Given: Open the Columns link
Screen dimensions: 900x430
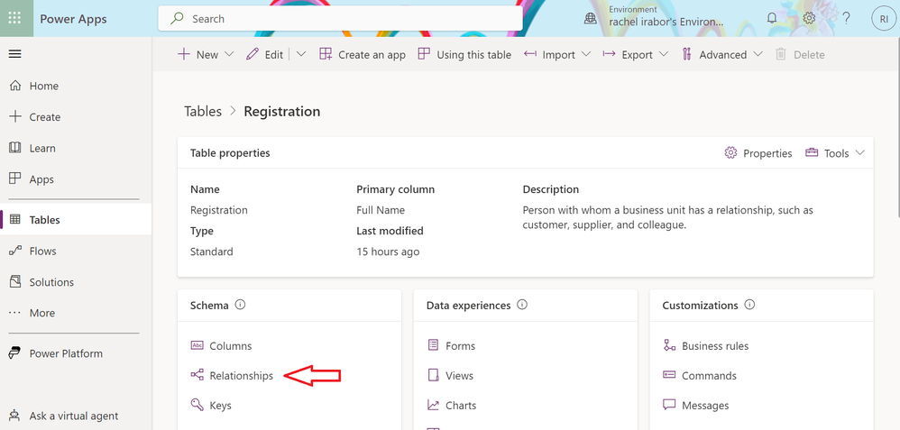Looking at the screenshot, I should pos(231,346).
